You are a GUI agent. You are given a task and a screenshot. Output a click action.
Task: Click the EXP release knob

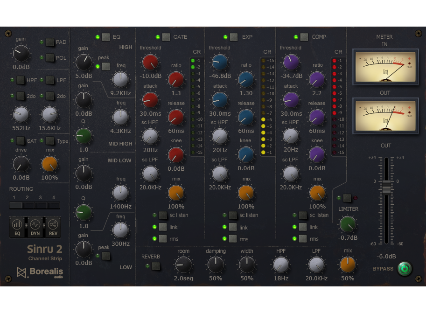point(246,117)
